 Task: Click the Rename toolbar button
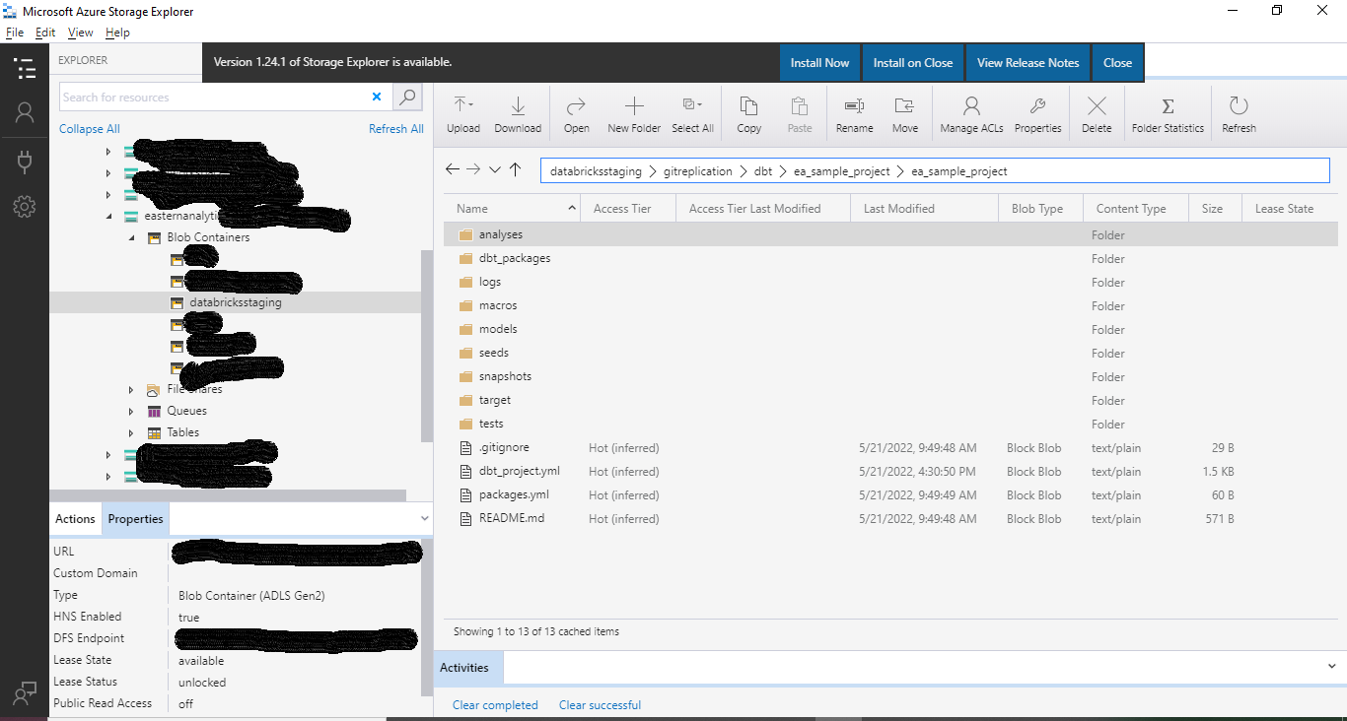tap(854, 115)
